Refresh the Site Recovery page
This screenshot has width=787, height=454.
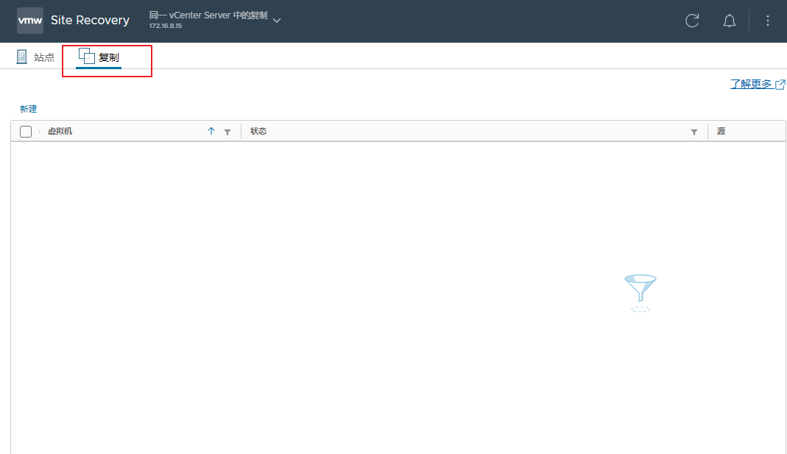coord(692,21)
